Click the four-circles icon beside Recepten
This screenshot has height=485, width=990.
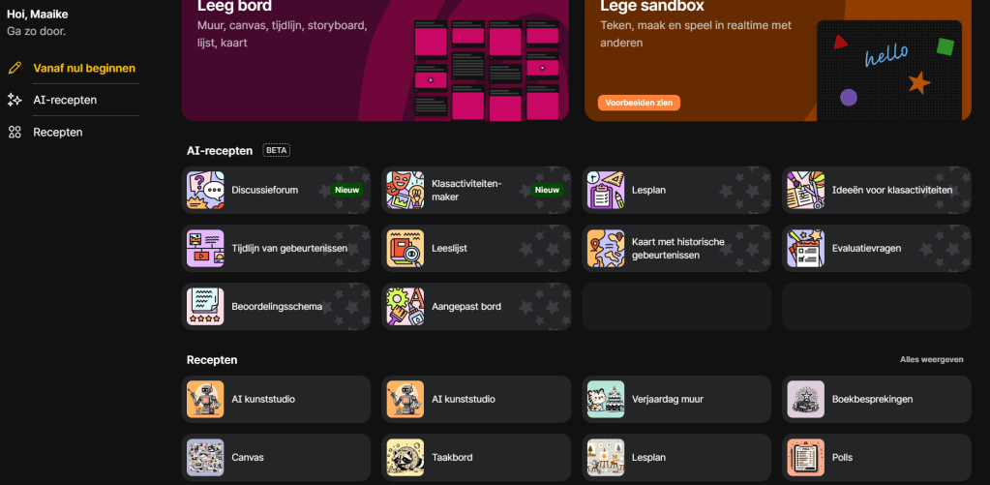tap(15, 132)
